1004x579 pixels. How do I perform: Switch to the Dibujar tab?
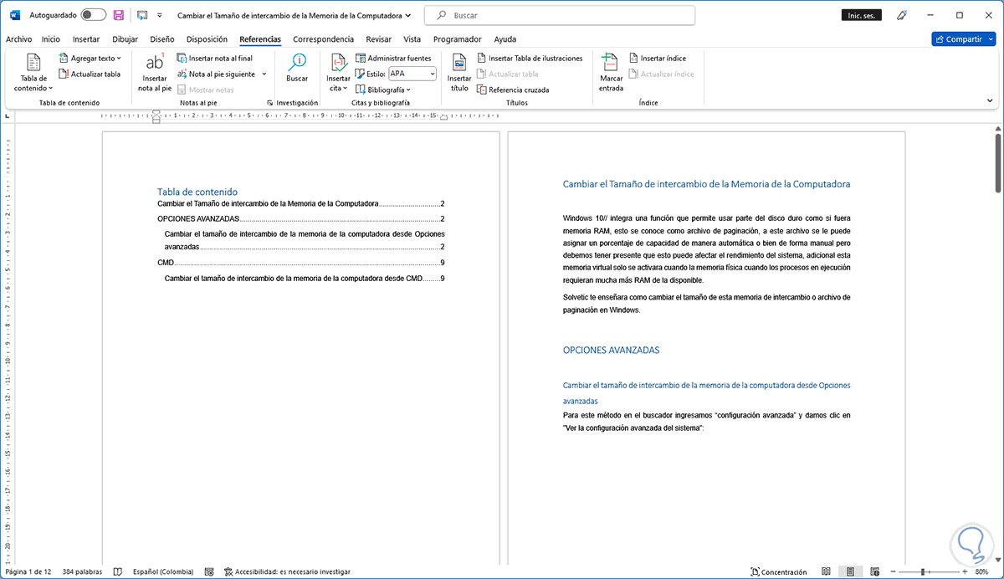[x=125, y=38]
